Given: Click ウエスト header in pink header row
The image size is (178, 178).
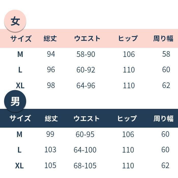Looking at the screenshot, I should [87, 38].
